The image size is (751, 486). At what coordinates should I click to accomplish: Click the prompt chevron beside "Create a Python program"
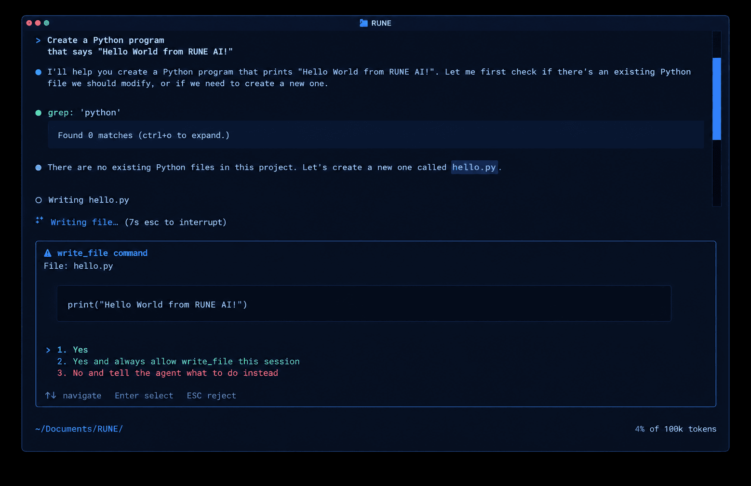click(38, 40)
